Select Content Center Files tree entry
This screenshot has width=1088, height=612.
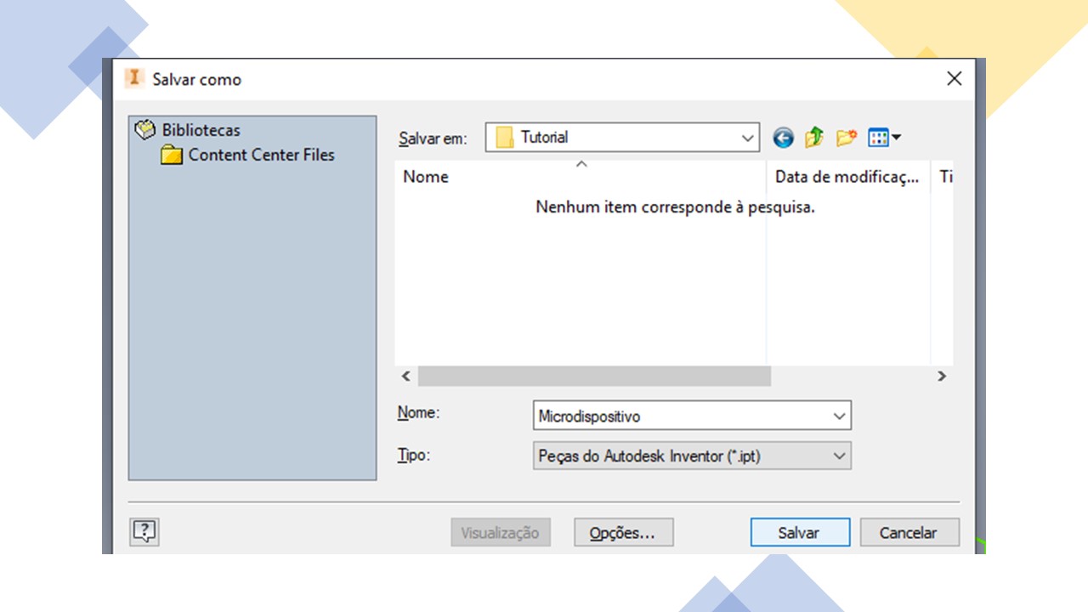[261, 155]
